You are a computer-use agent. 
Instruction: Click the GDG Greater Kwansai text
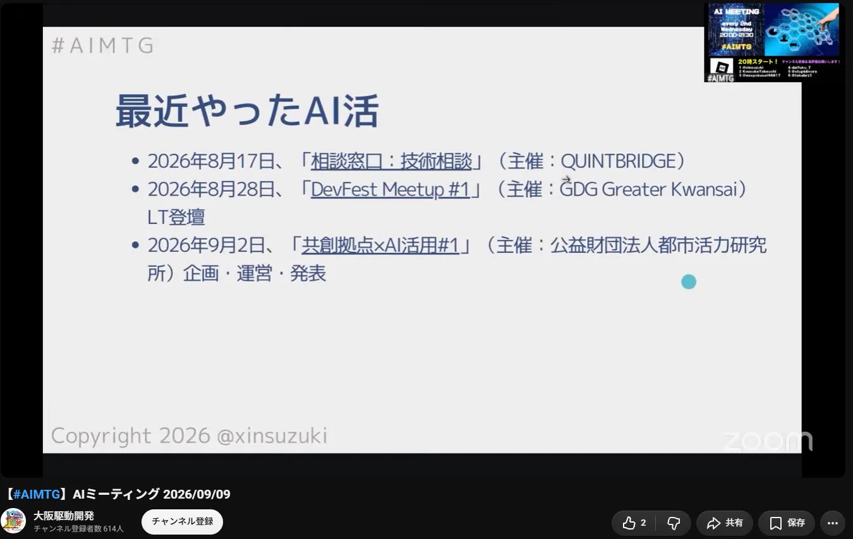tap(648, 189)
